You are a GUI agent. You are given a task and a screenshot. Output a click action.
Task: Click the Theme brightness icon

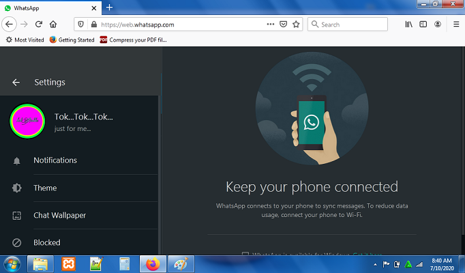pos(16,188)
